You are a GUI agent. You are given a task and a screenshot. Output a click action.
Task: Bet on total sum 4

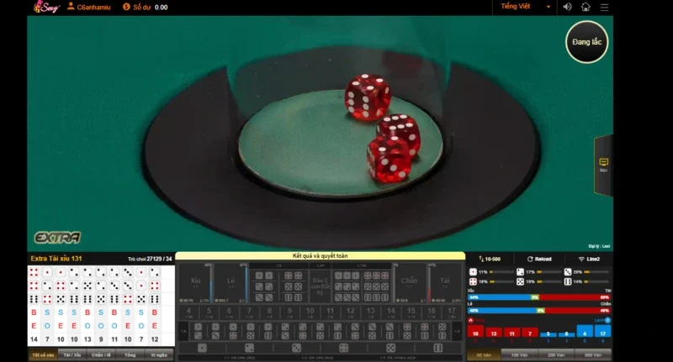[188, 312]
